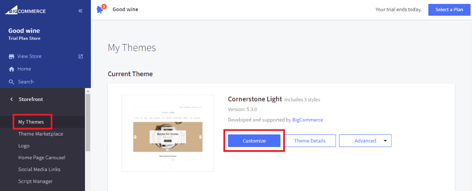Screen dimensions: 472x191
Task: Expand the Advanced dropdown arrow
Action: [385, 141]
